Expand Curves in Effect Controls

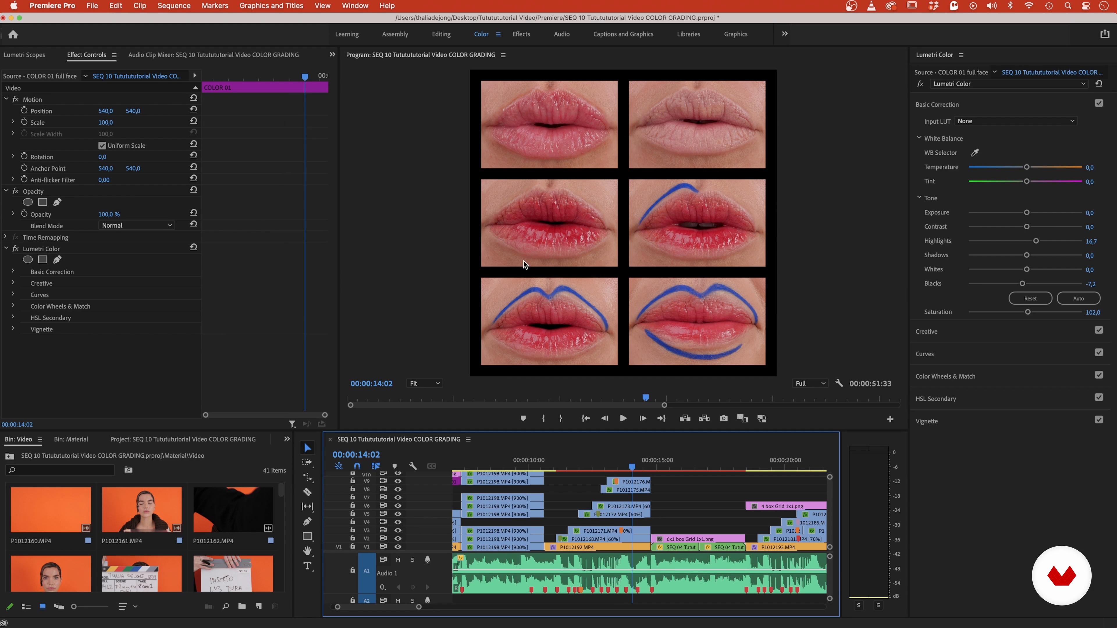tap(13, 294)
